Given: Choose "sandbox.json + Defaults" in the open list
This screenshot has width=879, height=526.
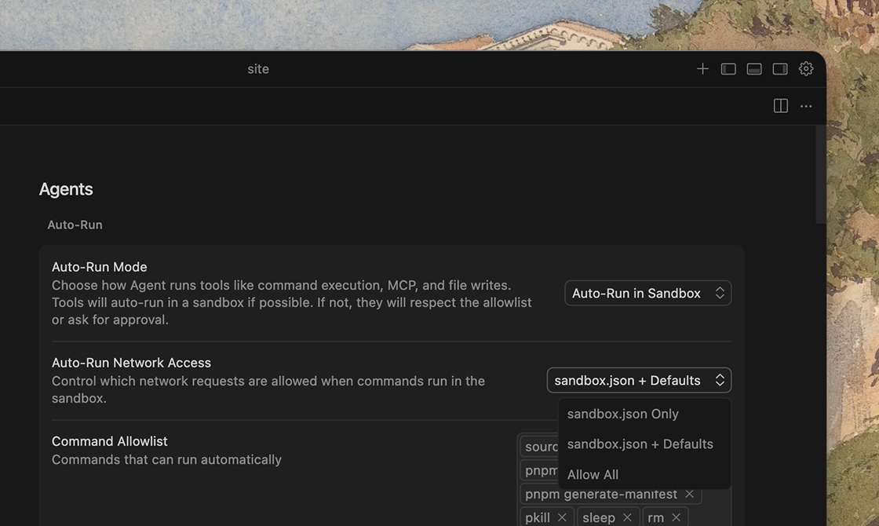Looking at the screenshot, I should [640, 444].
